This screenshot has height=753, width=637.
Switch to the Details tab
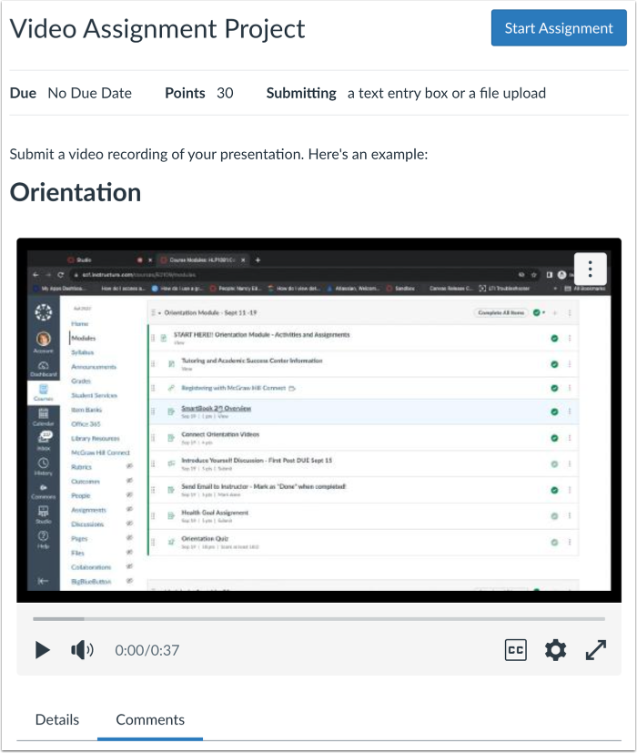57,719
